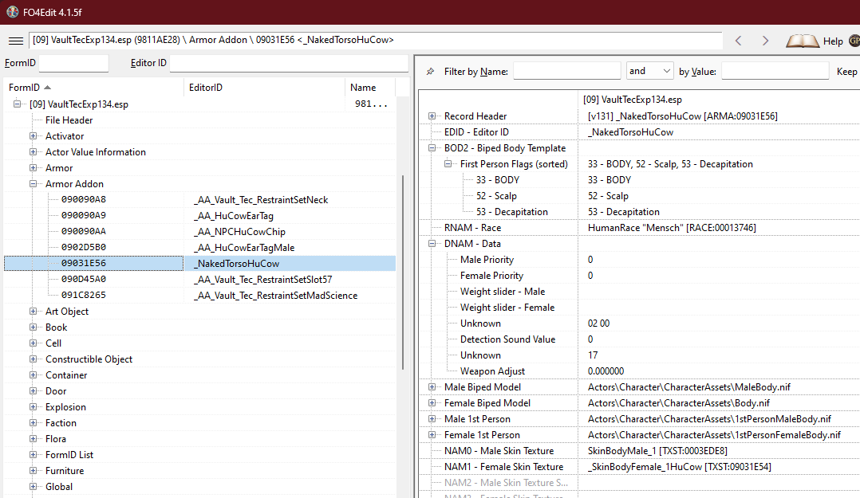The image size is (860, 498).
Task: Sort by the Name column header
Action: click(369, 87)
